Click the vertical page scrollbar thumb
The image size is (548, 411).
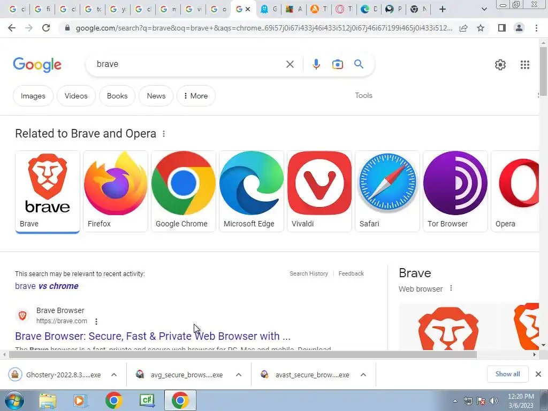pyautogui.click(x=543, y=71)
